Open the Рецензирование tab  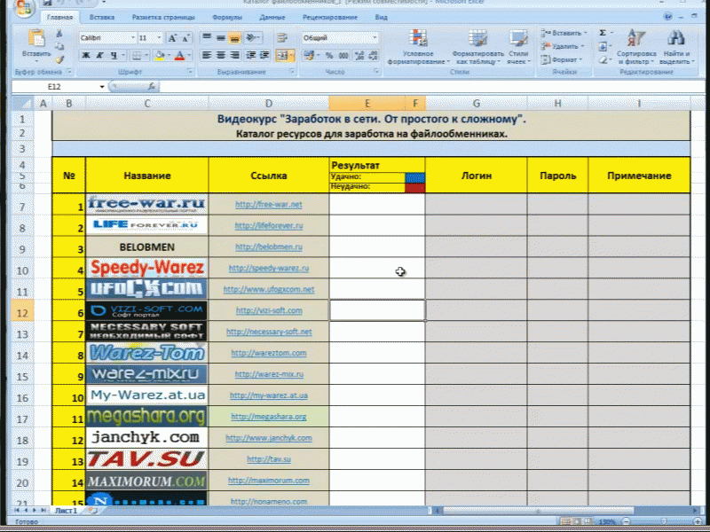tap(329, 17)
